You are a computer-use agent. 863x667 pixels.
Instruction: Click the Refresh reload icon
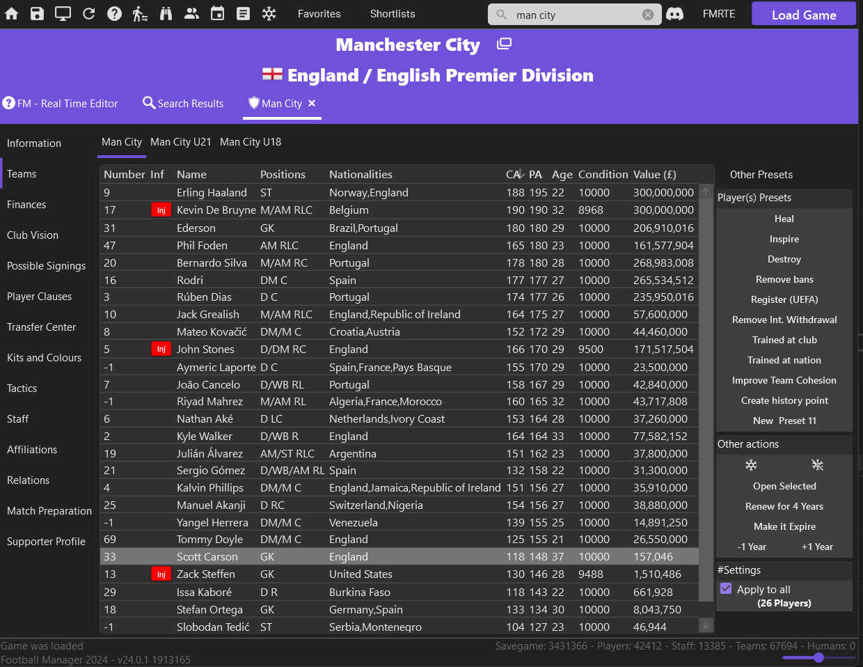pos(88,13)
